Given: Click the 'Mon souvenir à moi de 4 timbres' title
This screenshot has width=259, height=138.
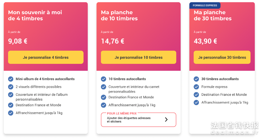Looking at the screenshot, I should pos(35,15).
